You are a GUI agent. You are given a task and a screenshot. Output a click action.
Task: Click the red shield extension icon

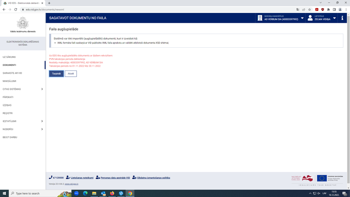(x=323, y=9)
